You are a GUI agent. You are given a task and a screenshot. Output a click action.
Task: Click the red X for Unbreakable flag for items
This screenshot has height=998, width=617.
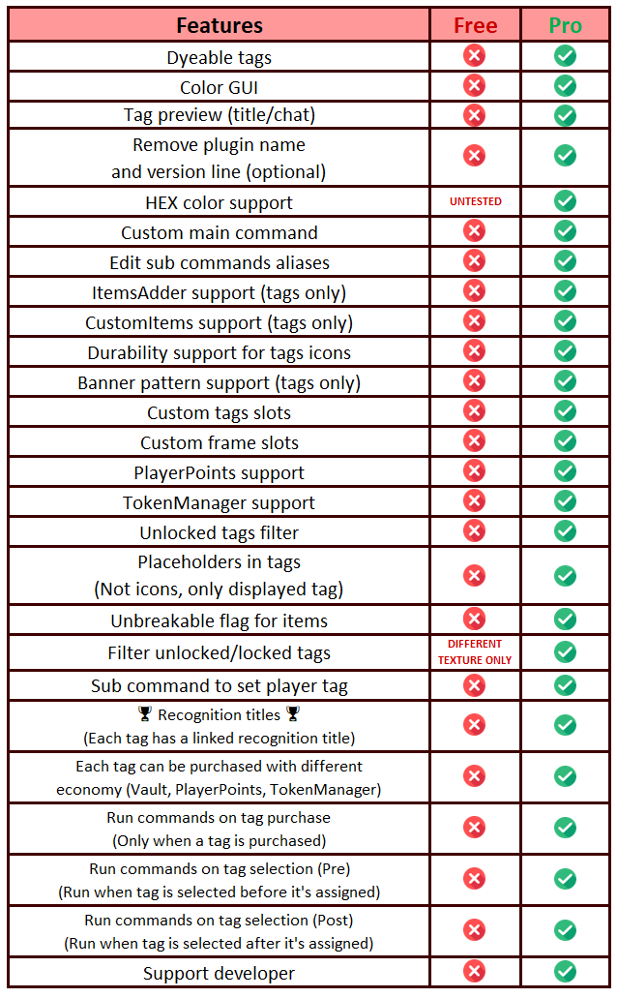point(474,619)
